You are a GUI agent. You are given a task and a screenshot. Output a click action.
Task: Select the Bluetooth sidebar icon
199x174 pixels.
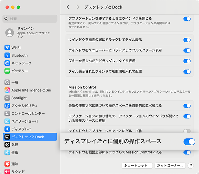tap(7, 55)
